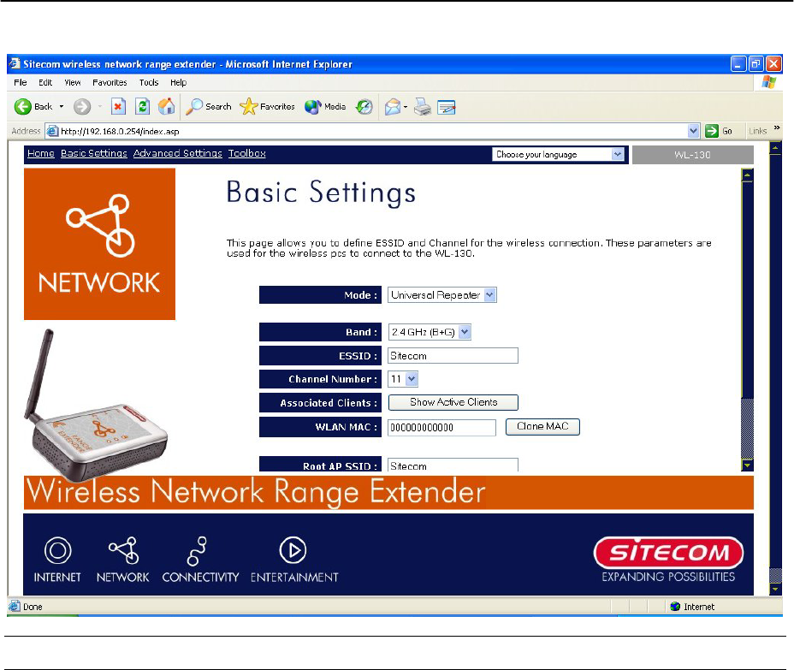The height and width of the screenshot is (670, 794).
Task: Open the Favorites menu
Action: coord(110,82)
